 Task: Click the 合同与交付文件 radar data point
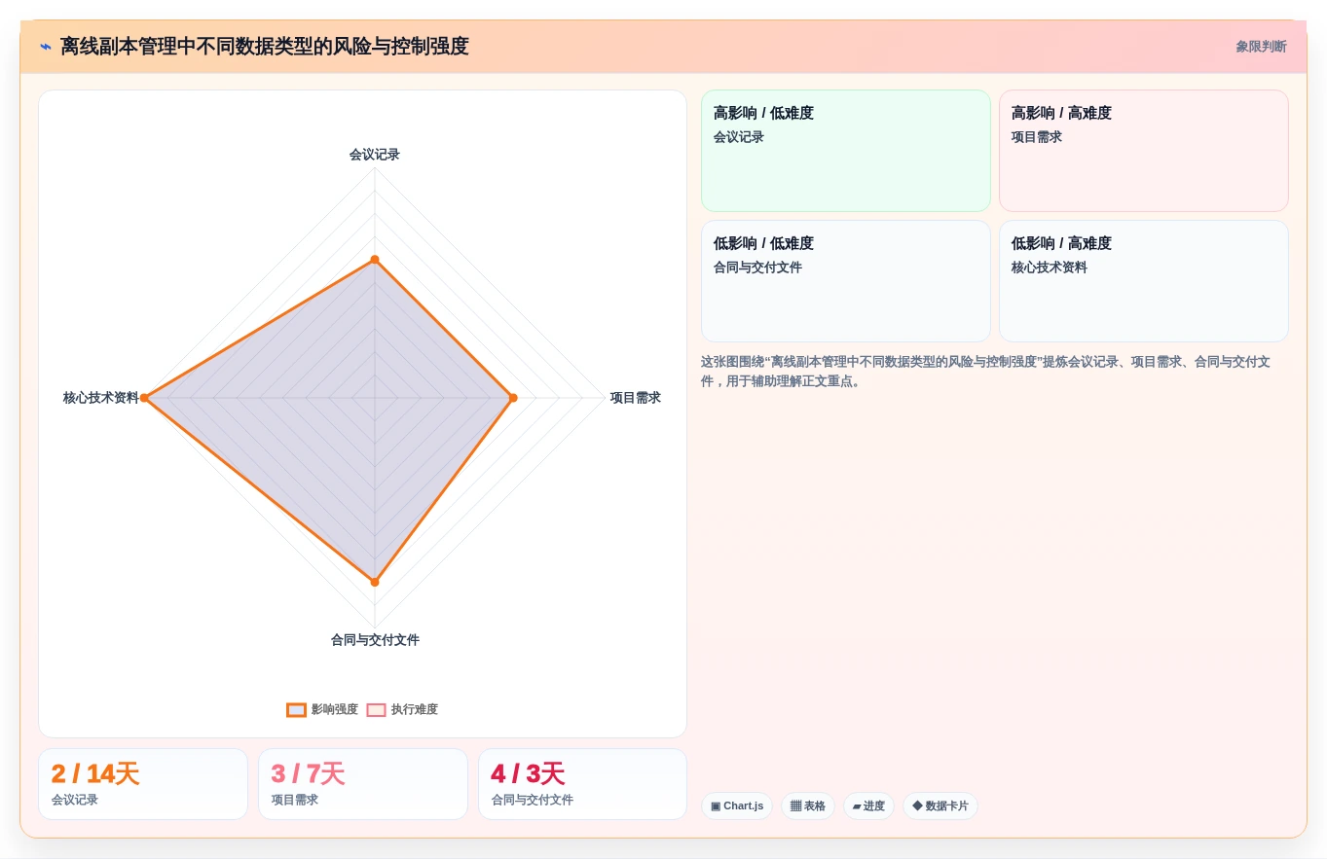375,582
